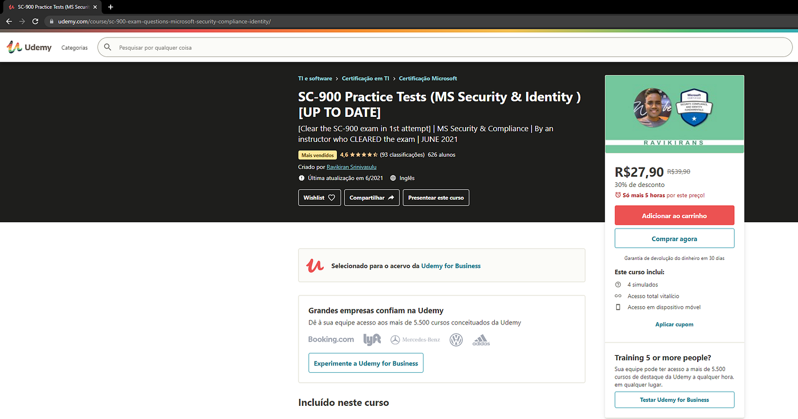Open the Certificação Microsoft breadcrumb
The width and height of the screenshot is (798, 419).
[x=428, y=79]
